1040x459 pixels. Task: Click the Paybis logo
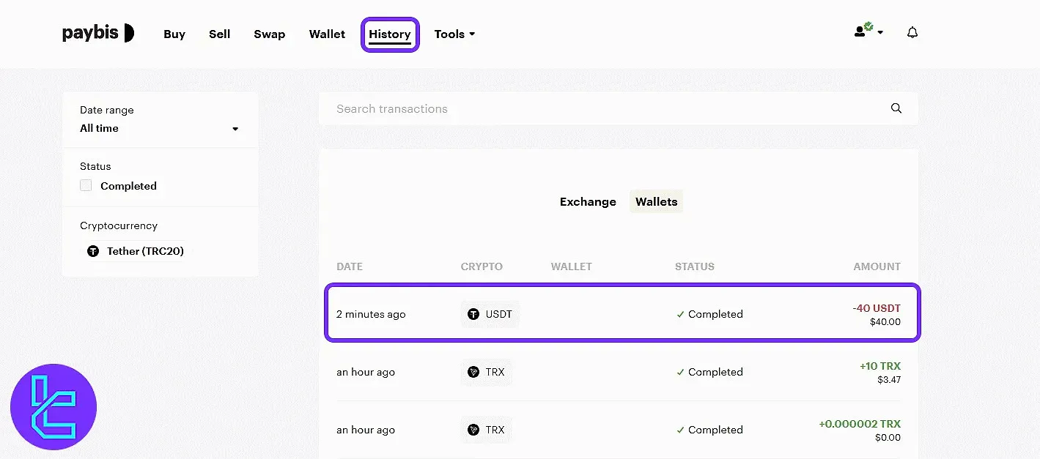98,33
